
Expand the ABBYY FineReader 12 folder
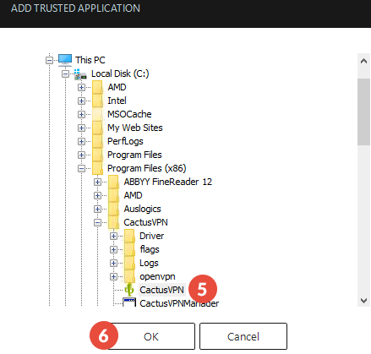pos(97,182)
